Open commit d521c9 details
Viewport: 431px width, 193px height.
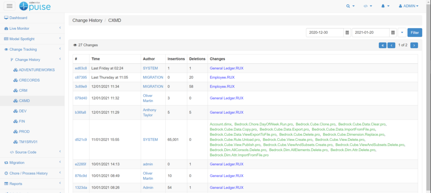click(81, 139)
